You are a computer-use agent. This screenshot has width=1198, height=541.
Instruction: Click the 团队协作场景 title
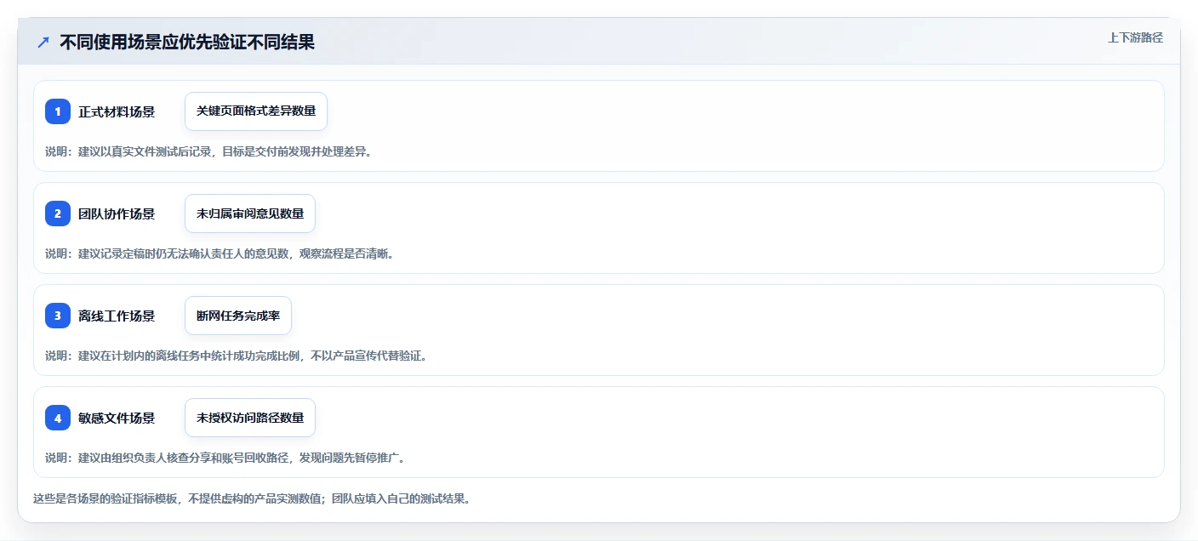pyautogui.click(x=117, y=214)
